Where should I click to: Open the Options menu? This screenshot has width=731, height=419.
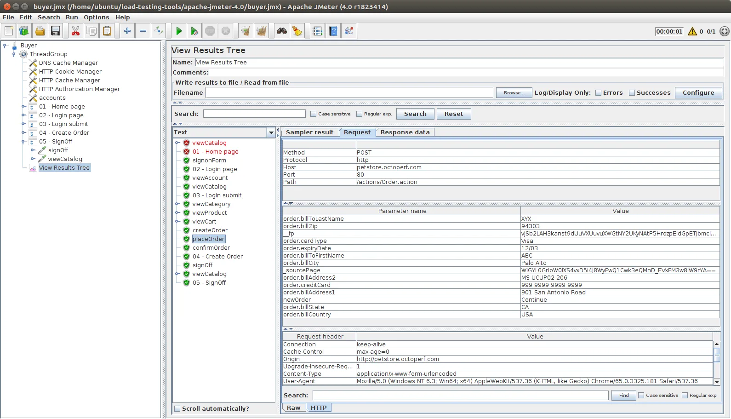(96, 17)
